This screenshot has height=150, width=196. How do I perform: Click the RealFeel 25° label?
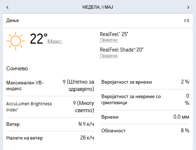click(114, 34)
